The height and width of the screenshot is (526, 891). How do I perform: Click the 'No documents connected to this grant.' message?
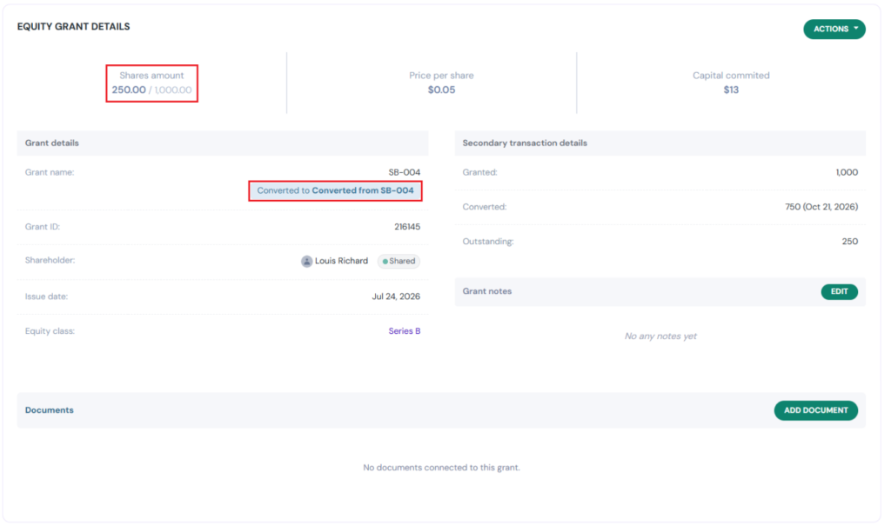tap(441, 468)
